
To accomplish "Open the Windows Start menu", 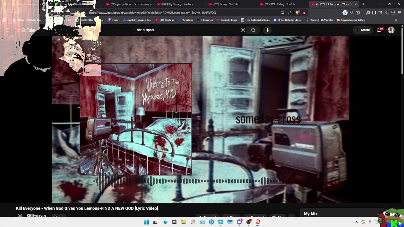I will pos(146,222).
